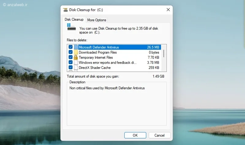245x145 pixels.
Task: Click the drive icon beside the cleanup summary
Action: 71,27
